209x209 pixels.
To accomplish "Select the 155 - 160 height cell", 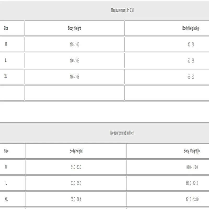I will [74, 44].
